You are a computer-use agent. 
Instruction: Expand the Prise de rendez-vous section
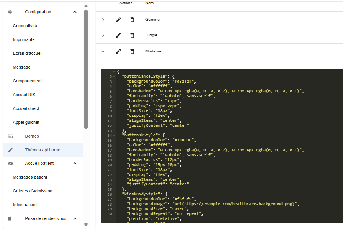click(x=75, y=218)
